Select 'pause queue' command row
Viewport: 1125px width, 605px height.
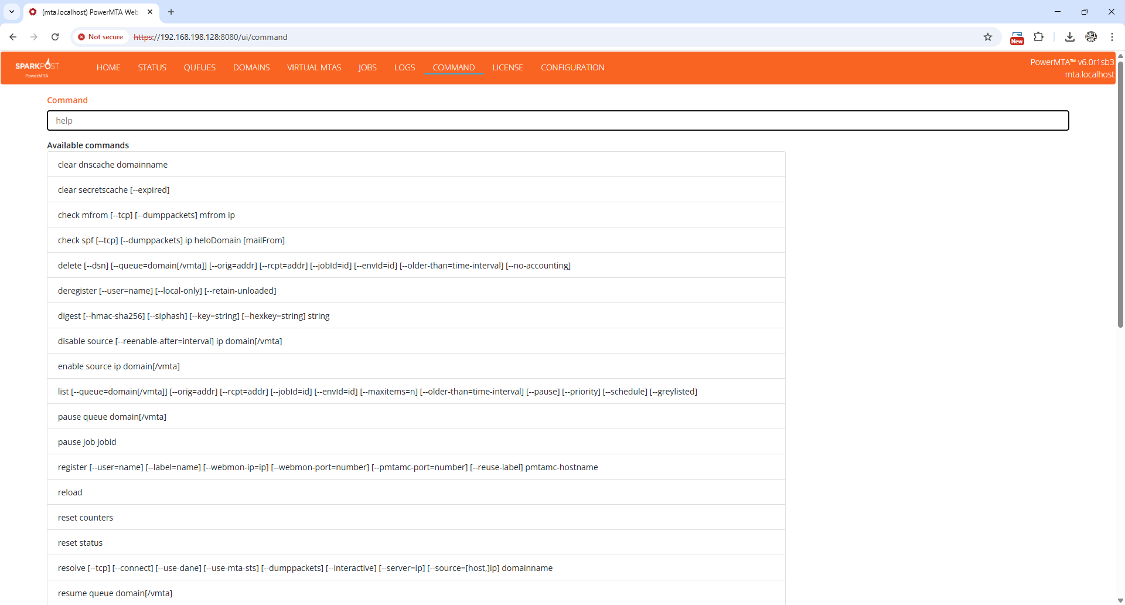click(x=416, y=417)
